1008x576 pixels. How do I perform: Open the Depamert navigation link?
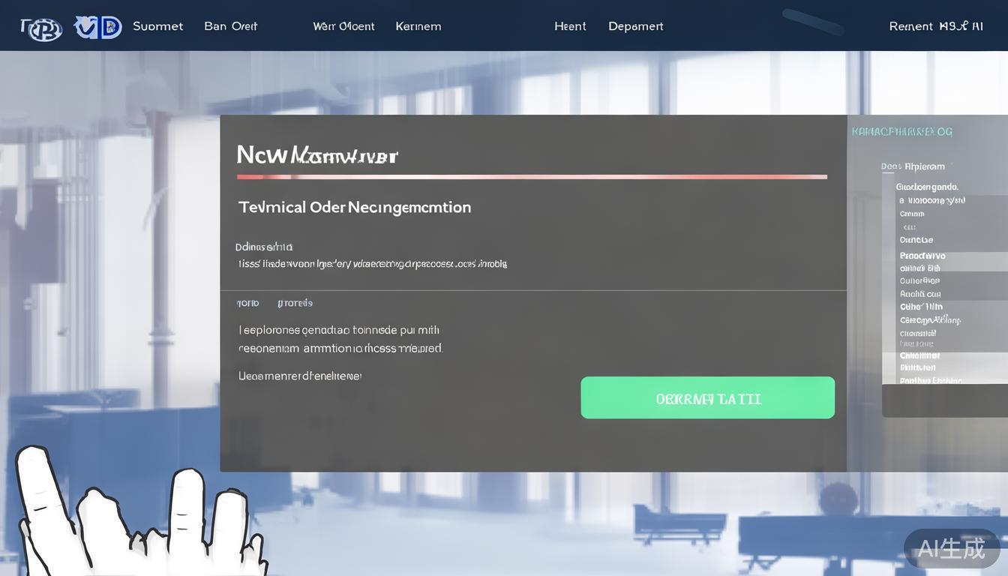(635, 26)
